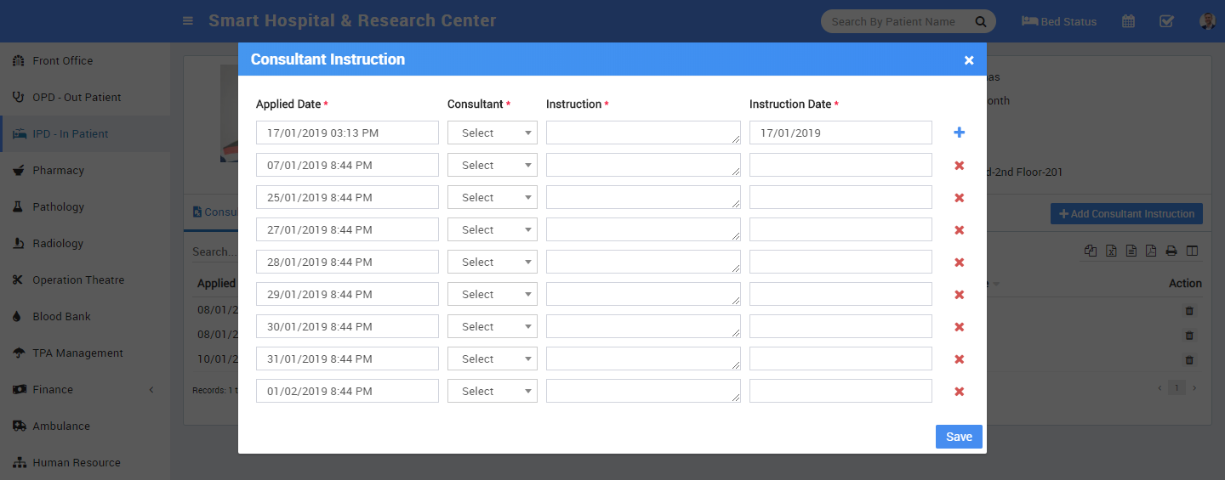The width and height of the screenshot is (1225, 480).
Task: Go to Blood Bank sidebar item
Action: tap(61, 316)
